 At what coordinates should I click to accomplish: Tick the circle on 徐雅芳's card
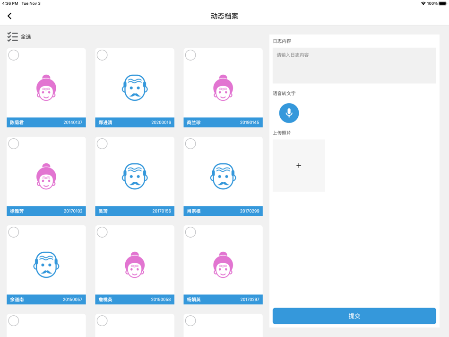(13, 144)
